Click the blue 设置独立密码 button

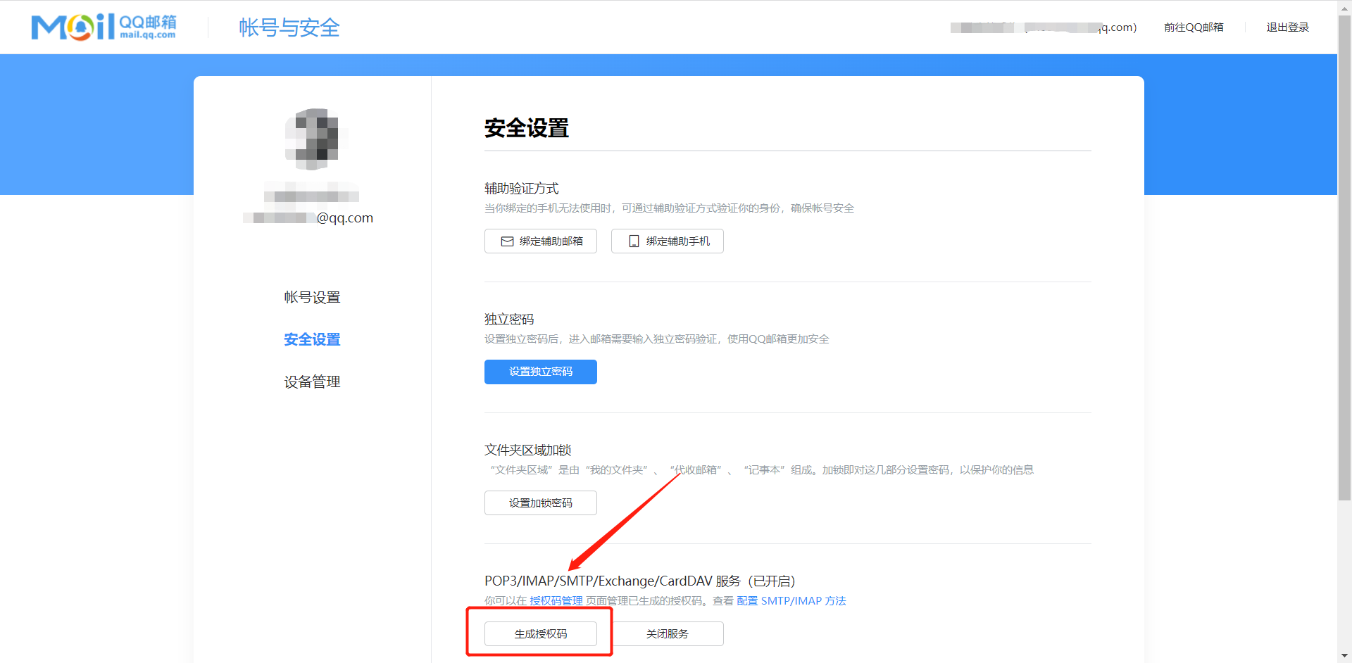point(541,372)
